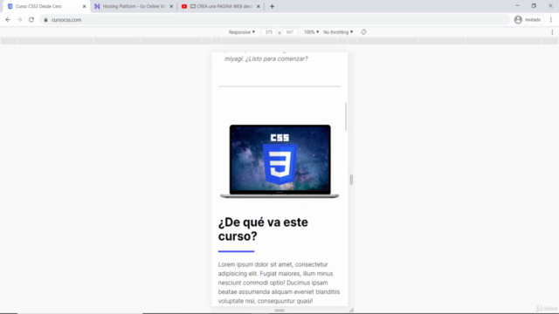Screen dimensions: 559x314
Task: View site info via the lock icon
Action: coord(45,20)
